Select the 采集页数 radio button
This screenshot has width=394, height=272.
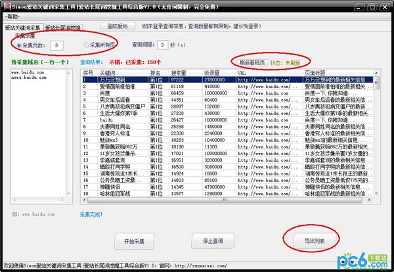point(19,45)
